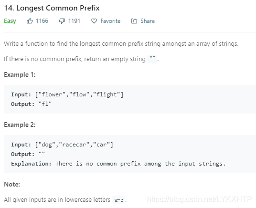The image size is (256, 208).
Task: Click the Favorite label
Action: click(x=110, y=21)
